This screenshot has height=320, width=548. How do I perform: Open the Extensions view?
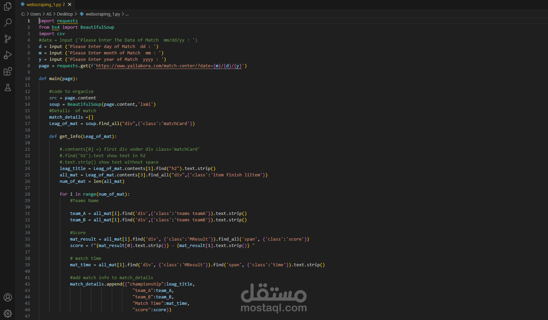(x=7, y=71)
